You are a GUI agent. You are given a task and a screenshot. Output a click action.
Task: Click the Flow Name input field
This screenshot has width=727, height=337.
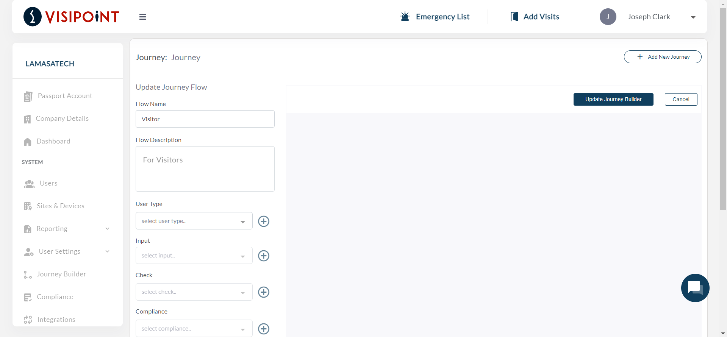point(205,119)
